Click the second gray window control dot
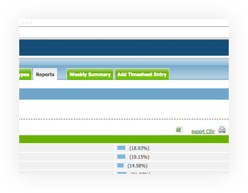 point(26,23)
